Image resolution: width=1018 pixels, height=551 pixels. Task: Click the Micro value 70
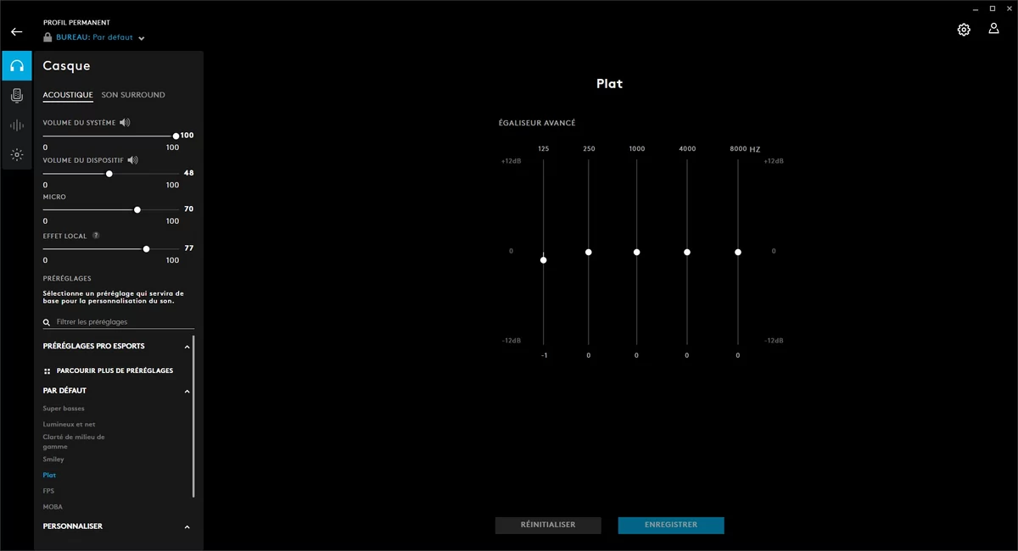(189, 209)
